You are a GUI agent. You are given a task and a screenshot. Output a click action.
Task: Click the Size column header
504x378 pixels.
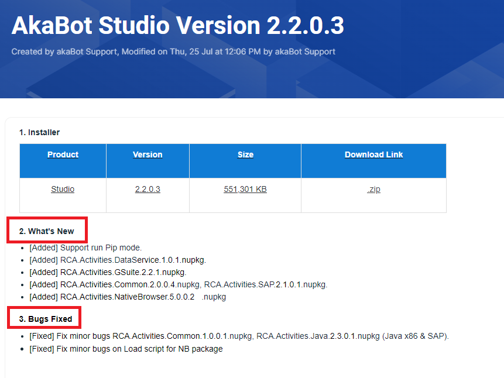246,154
